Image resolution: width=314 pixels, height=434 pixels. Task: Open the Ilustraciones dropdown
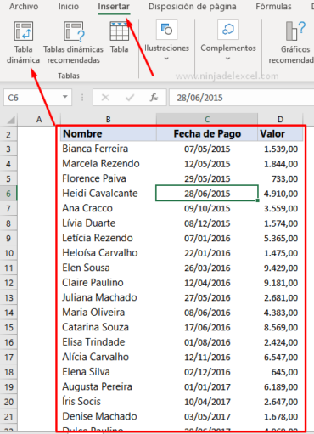click(x=166, y=41)
